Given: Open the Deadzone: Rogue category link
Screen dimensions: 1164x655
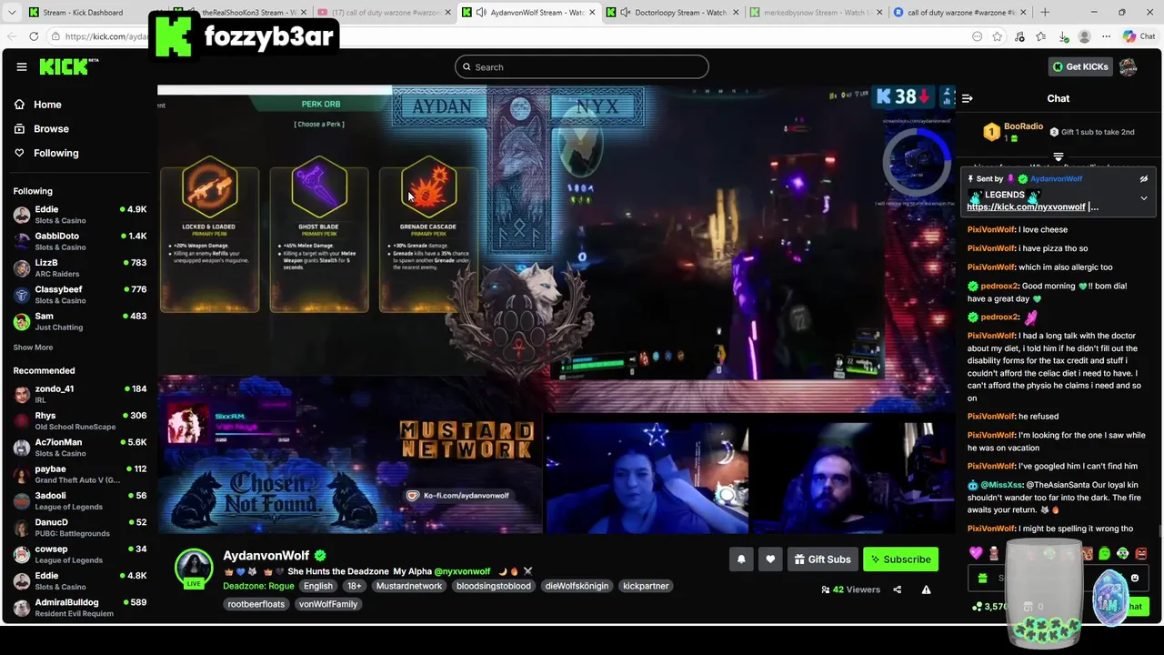Looking at the screenshot, I should point(258,586).
